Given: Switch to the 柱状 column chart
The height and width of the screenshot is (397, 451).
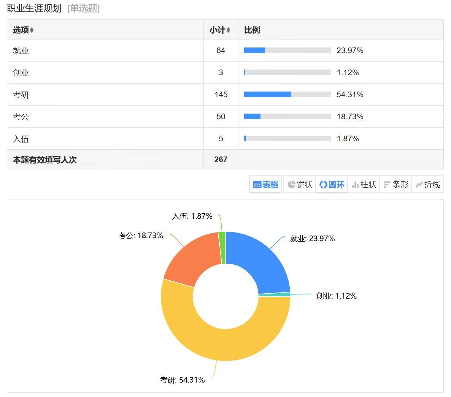Looking at the screenshot, I should coord(364,185).
